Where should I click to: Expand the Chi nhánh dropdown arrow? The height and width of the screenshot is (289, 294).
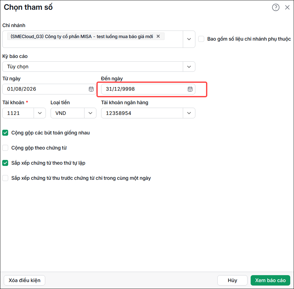tap(189, 39)
